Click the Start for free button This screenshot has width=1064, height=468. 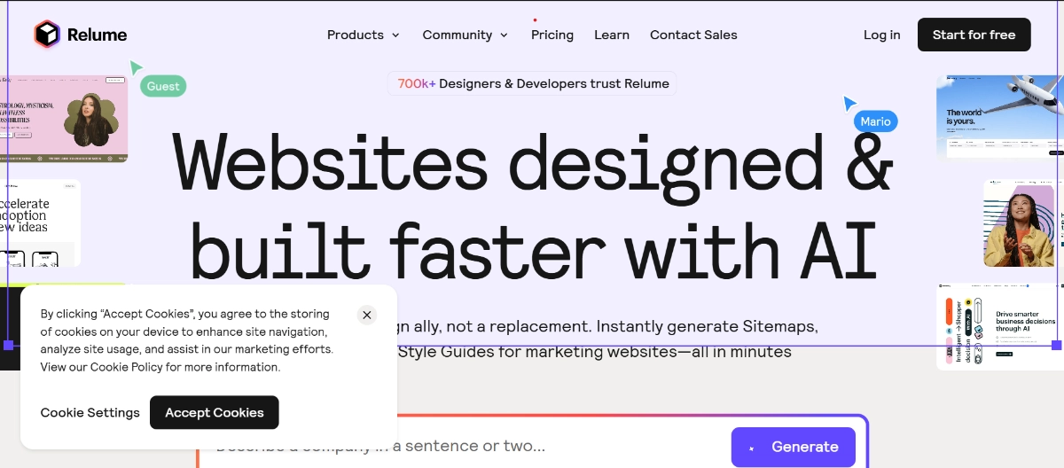coord(974,35)
